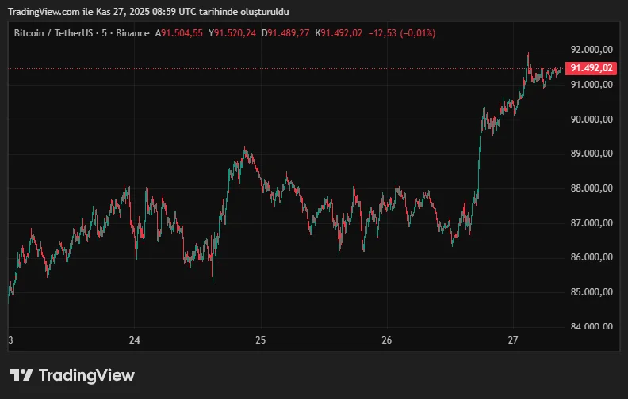Click the TradingView wordmark text

86,375
